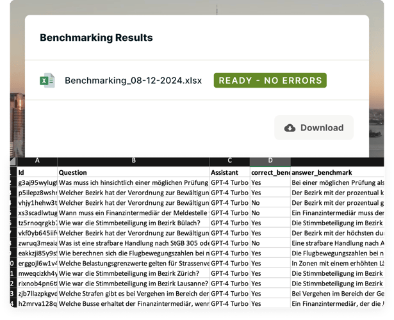
Task: Select column A header
Action: tap(37, 161)
